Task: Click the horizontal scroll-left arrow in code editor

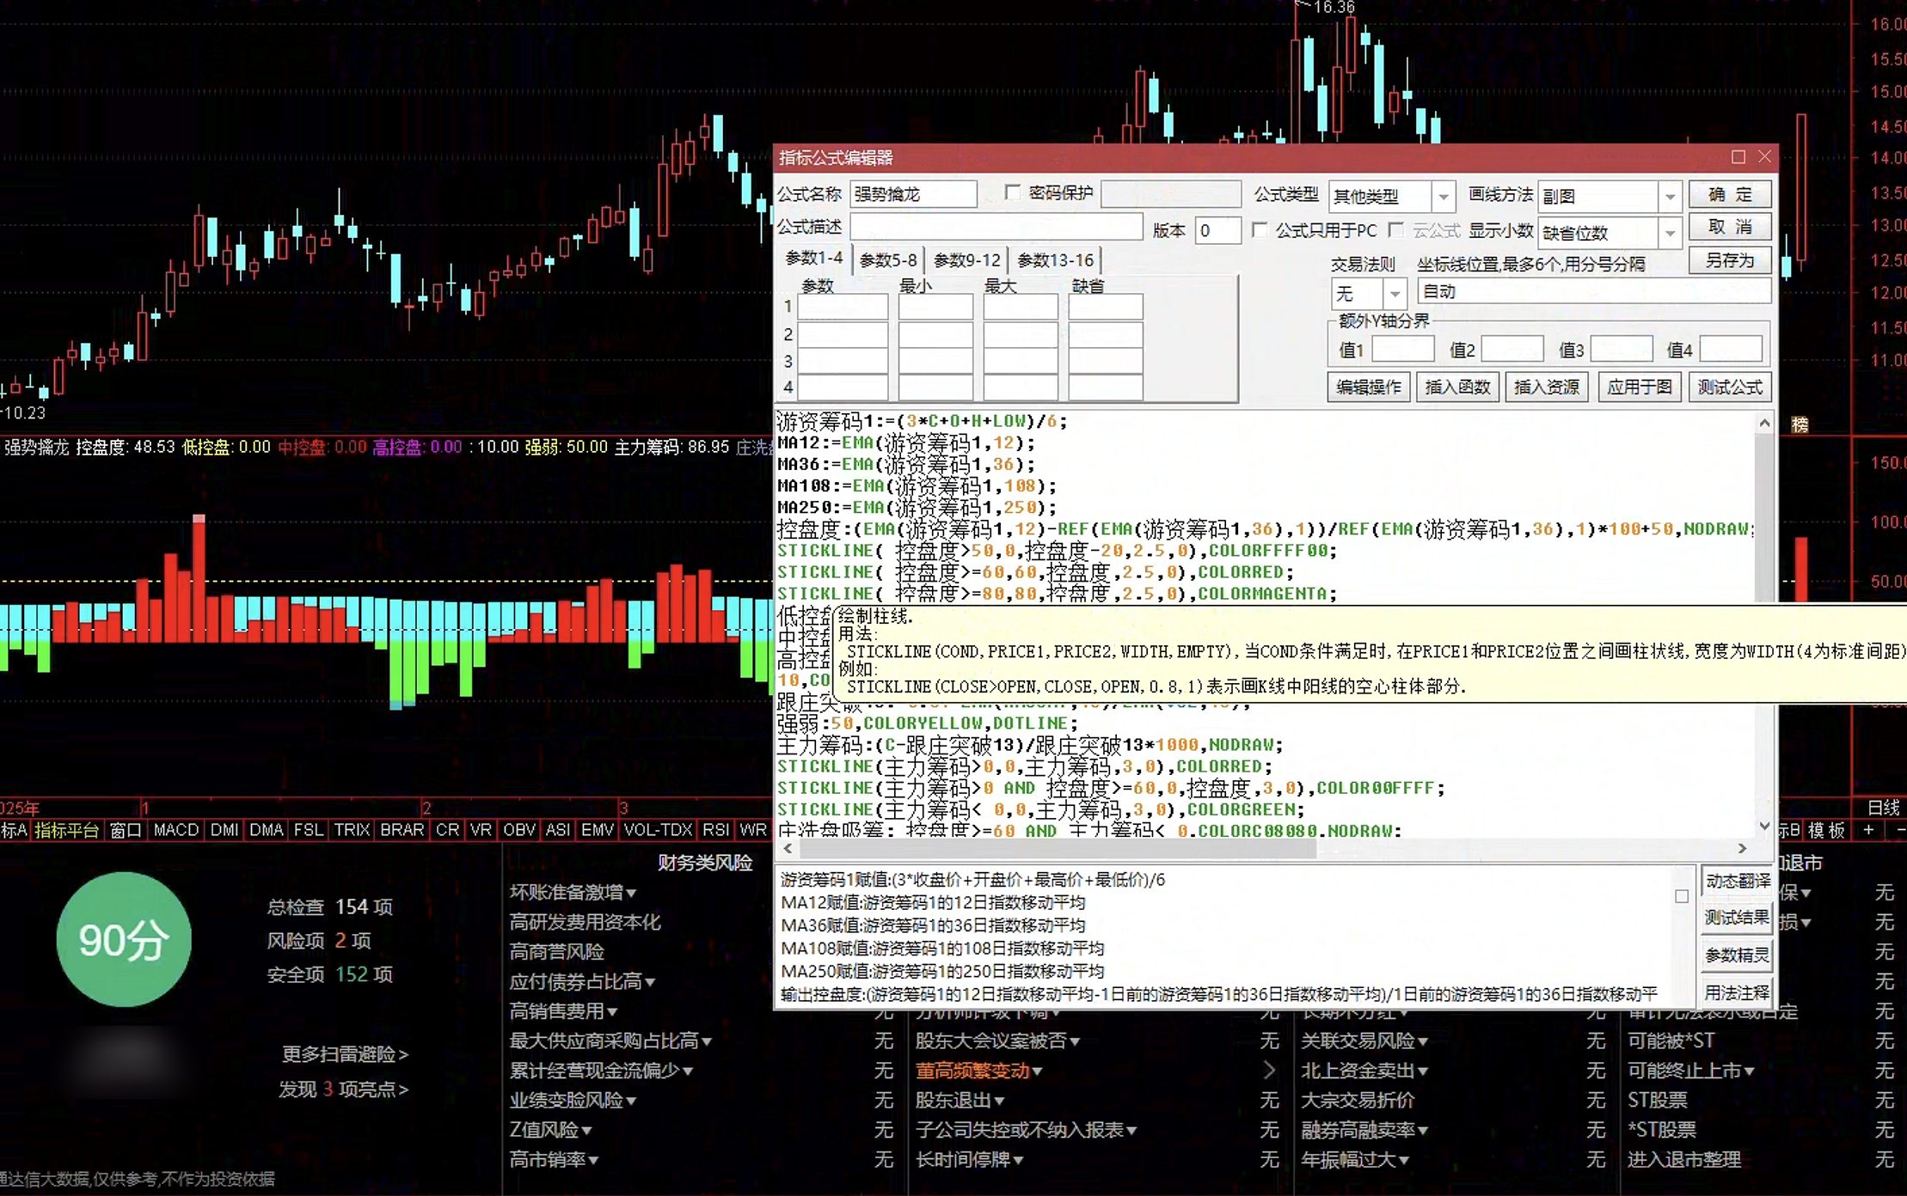Action: [788, 848]
